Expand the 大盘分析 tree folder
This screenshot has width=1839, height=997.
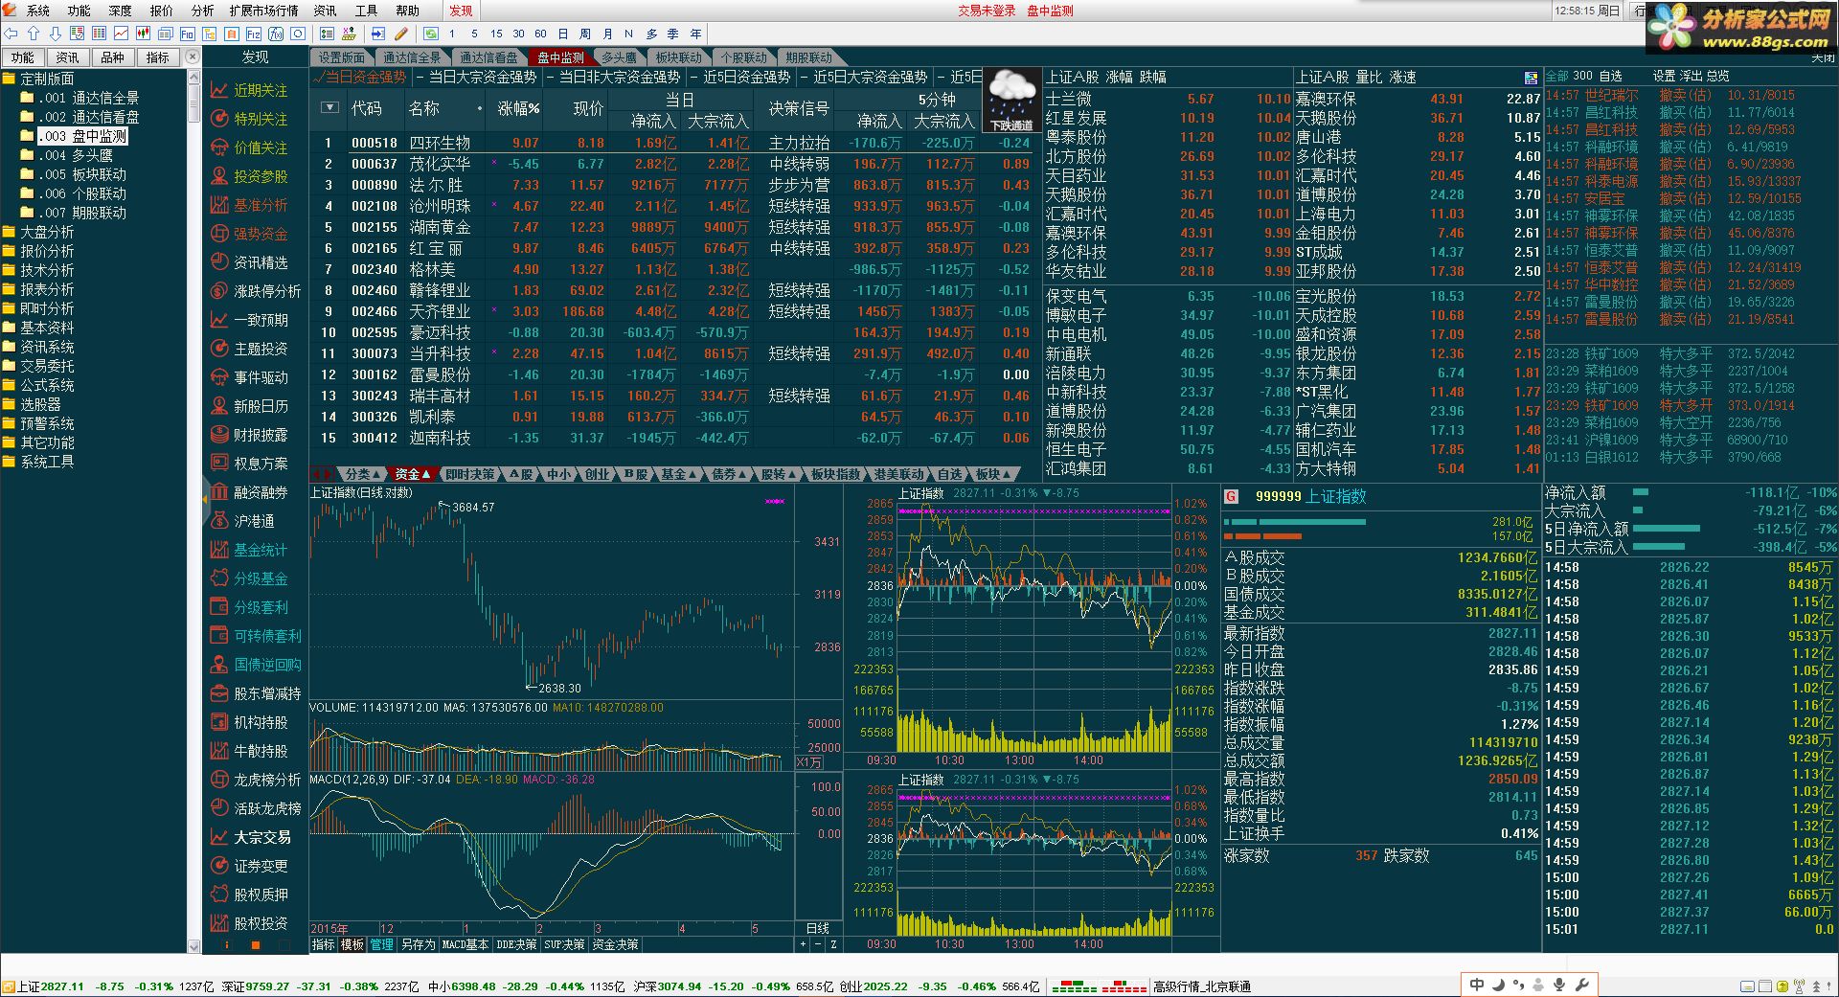tap(38, 232)
